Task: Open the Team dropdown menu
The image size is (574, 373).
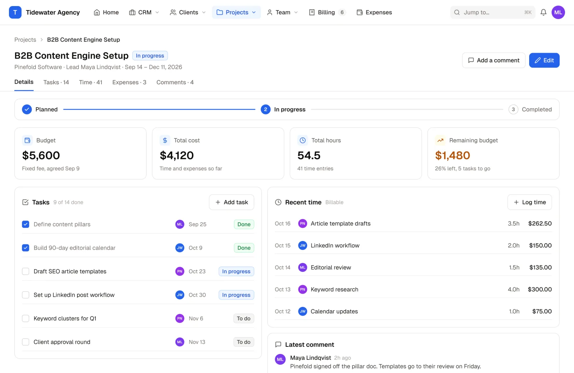Action: click(x=282, y=12)
